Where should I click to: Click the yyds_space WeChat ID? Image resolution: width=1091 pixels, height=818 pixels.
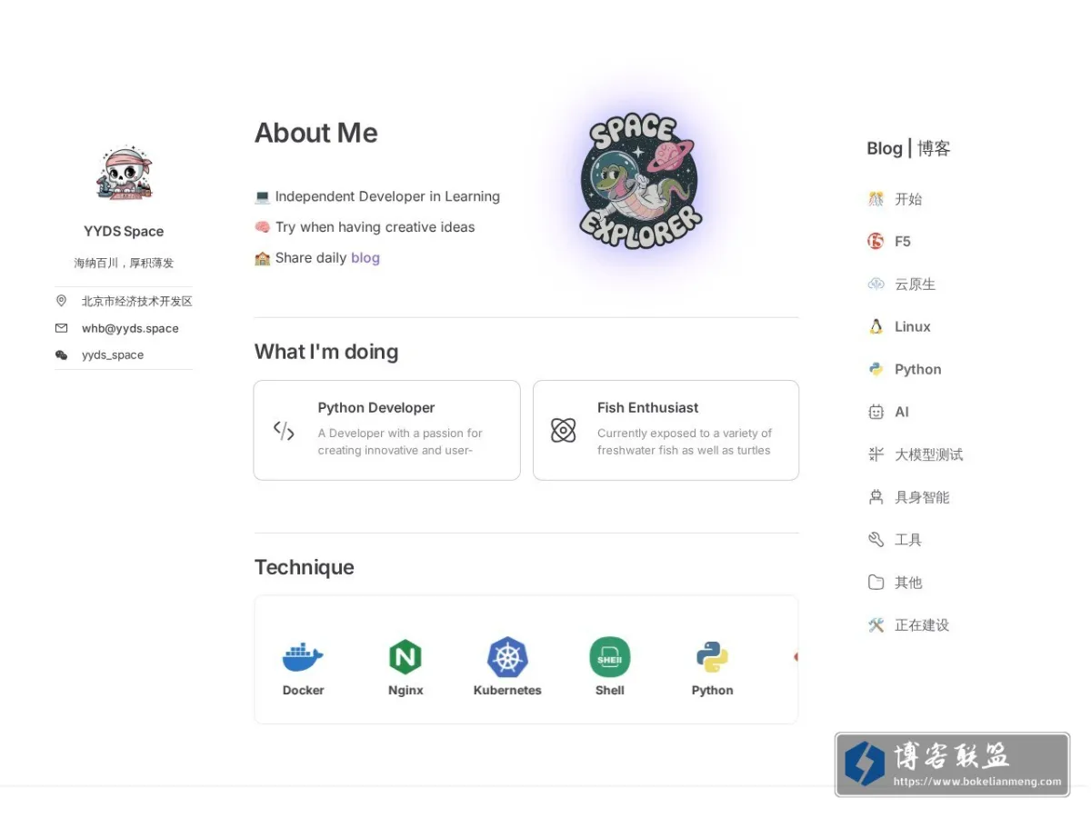tap(113, 355)
